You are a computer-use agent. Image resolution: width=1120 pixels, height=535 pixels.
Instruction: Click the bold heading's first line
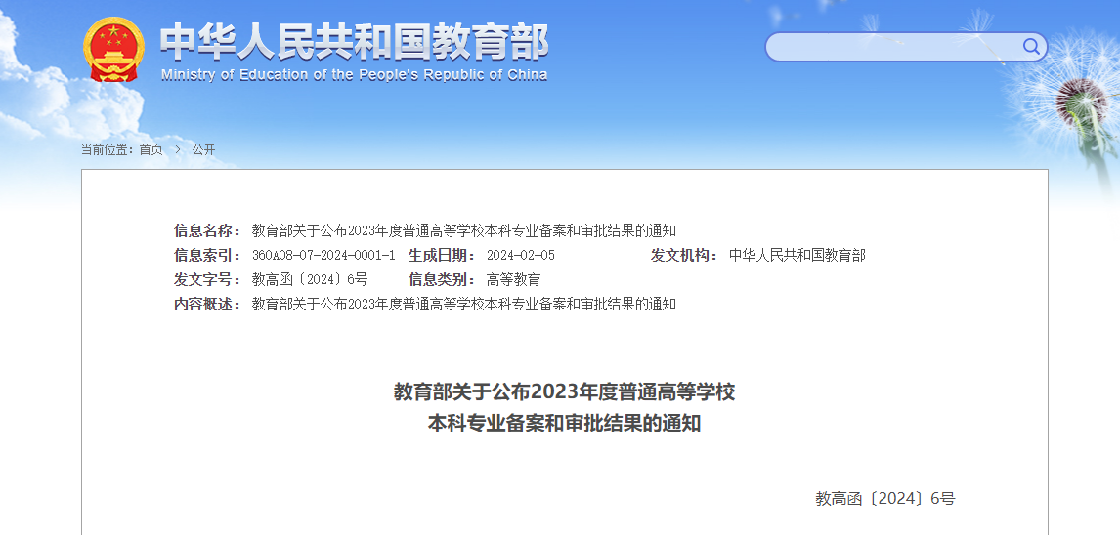click(564, 392)
